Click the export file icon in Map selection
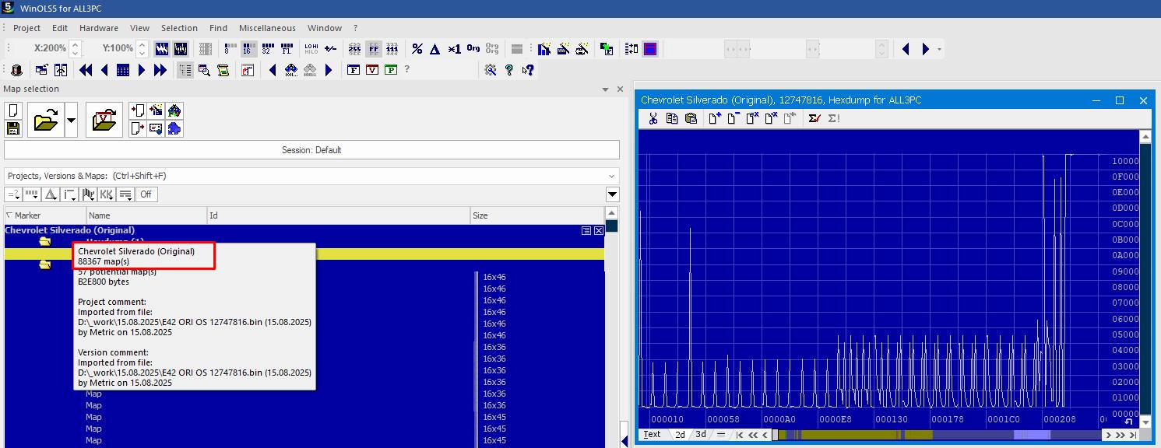1161x448 pixels. point(137,129)
